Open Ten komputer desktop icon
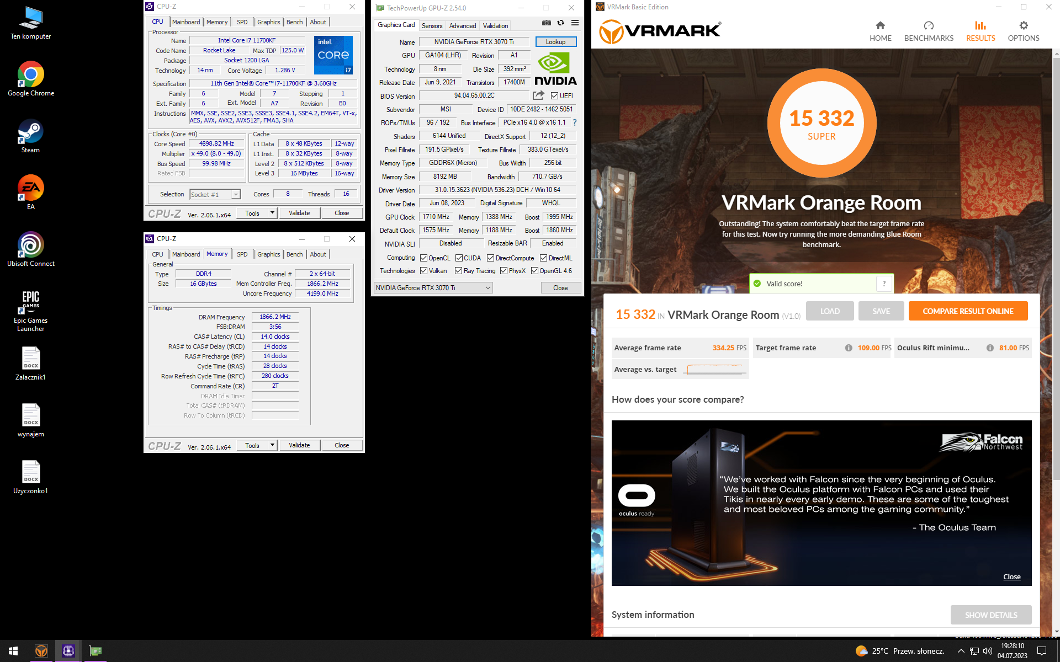 point(30,23)
